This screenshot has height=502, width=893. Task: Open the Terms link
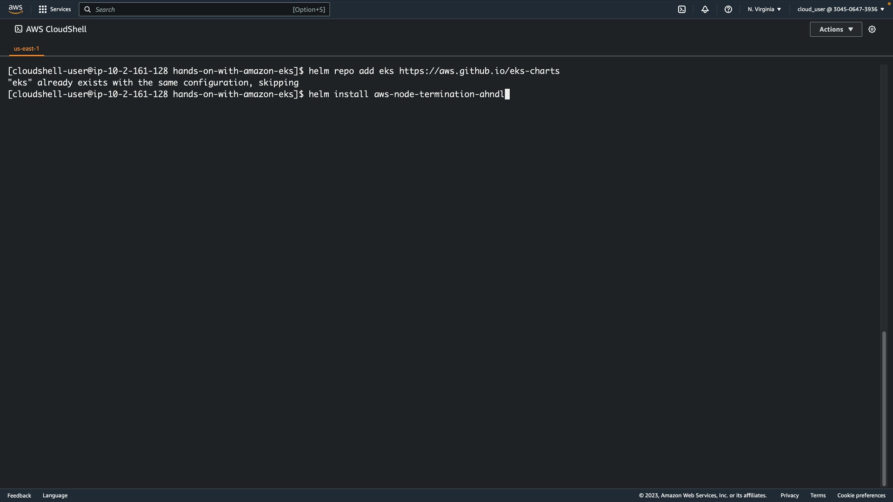(x=818, y=495)
